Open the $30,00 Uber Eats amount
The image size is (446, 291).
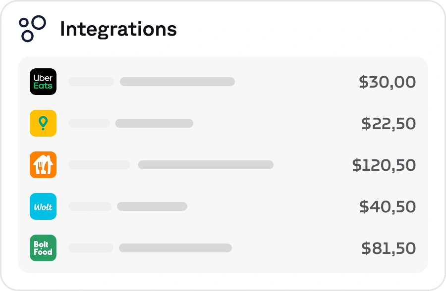tap(388, 82)
